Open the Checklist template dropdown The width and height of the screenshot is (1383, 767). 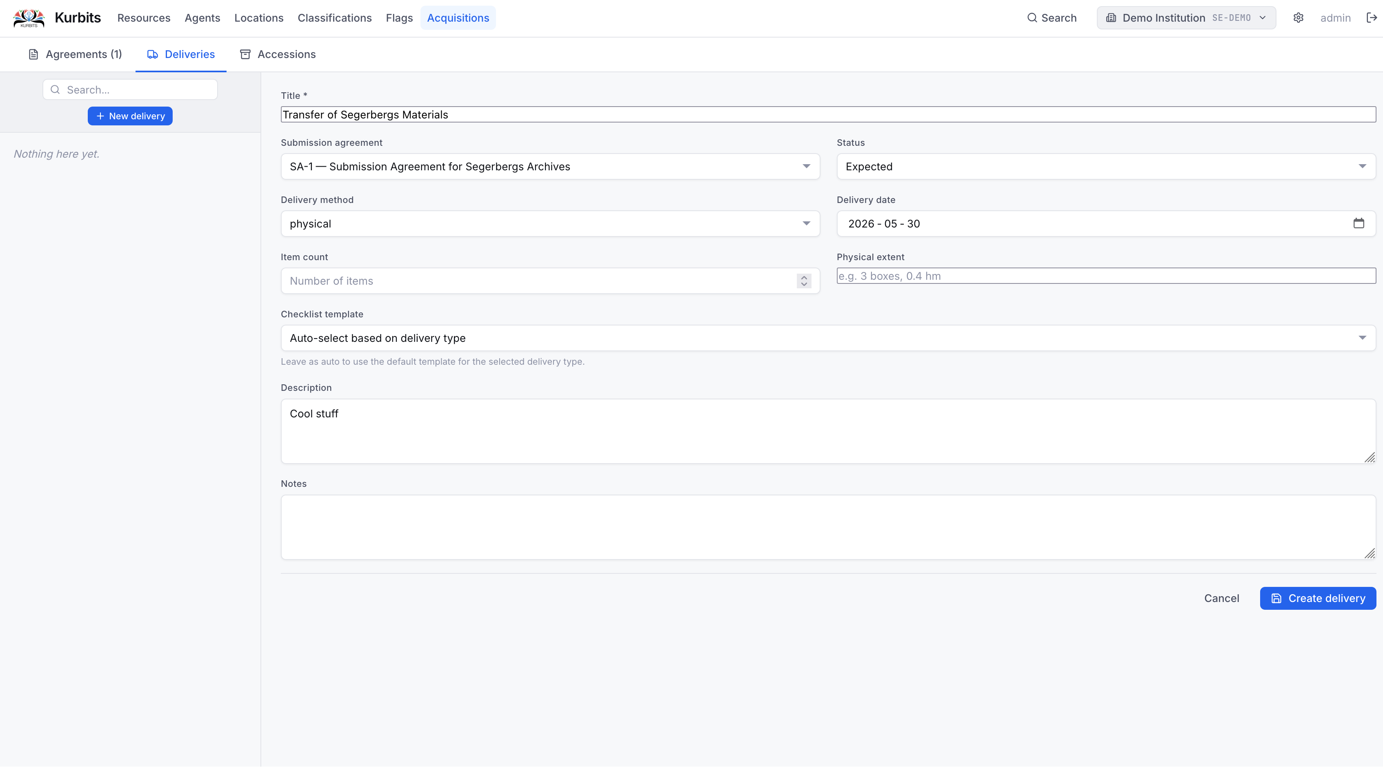point(828,338)
